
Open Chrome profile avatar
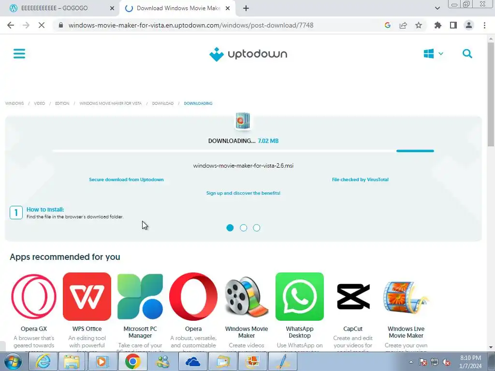[x=469, y=25]
